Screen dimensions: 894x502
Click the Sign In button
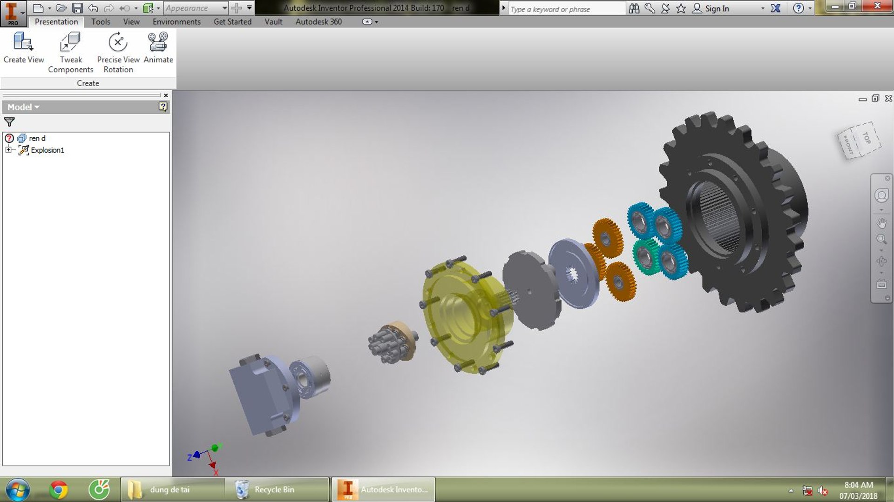[711, 8]
